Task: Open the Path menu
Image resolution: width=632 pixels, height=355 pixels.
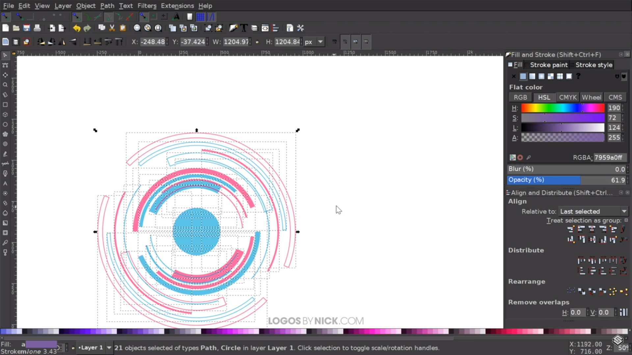Action: [x=107, y=5]
